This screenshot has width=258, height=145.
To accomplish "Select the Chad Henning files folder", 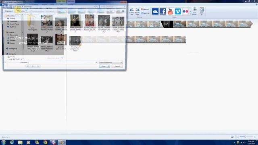I will [32, 23].
